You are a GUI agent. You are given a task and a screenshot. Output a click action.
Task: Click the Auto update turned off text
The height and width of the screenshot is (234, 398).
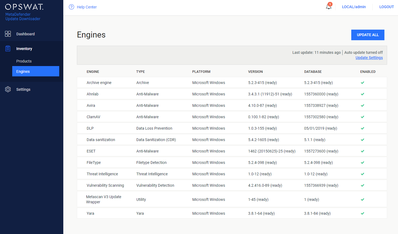pos(363,52)
